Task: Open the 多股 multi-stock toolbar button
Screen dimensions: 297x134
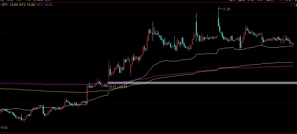Action: tap(251, 1)
